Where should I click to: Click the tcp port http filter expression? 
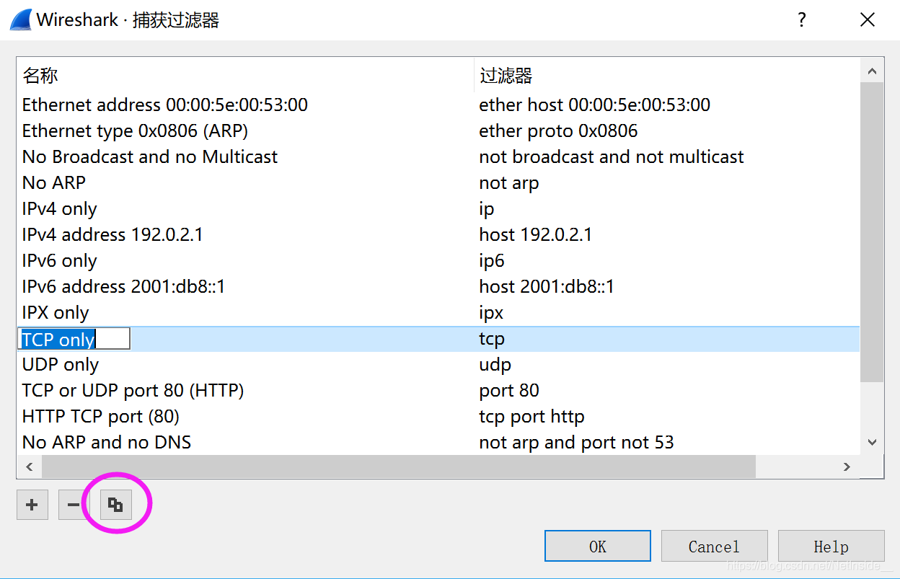[x=531, y=417]
